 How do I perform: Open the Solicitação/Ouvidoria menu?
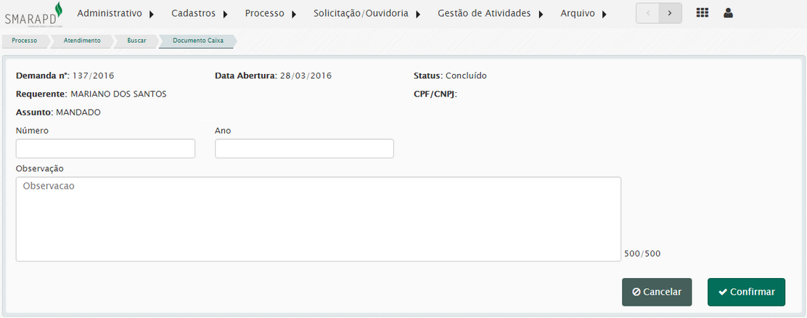[x=361, y=13]
